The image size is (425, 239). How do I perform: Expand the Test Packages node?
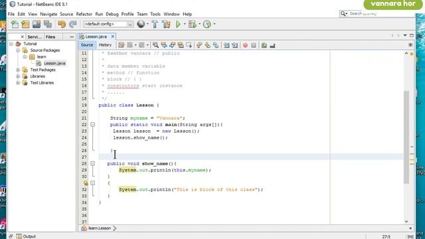click(18, 70)
